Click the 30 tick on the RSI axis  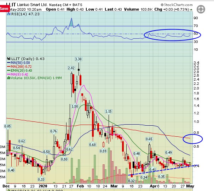196,42
